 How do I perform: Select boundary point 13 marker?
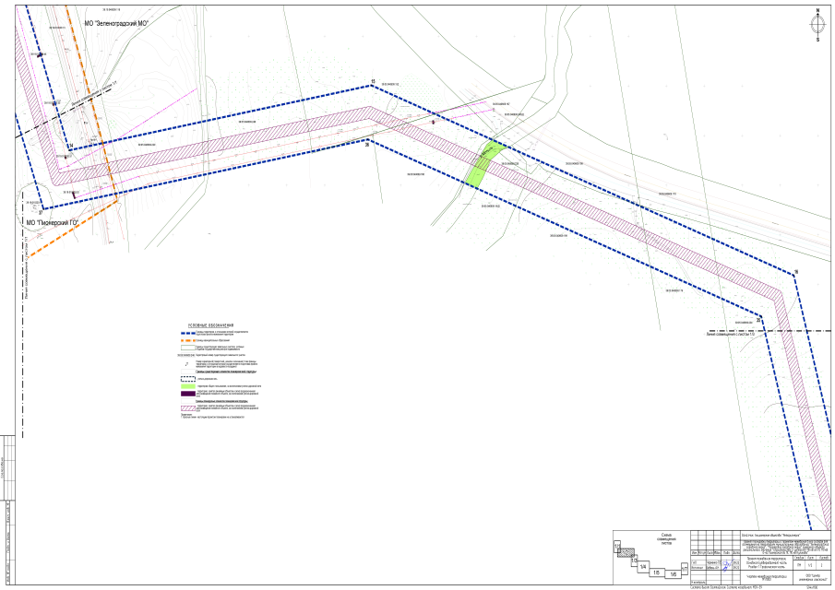(x=372, y=86)
